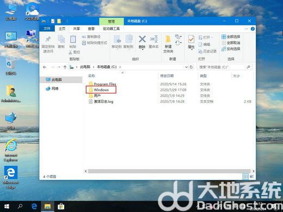Click the blue Help icon
Image resolution: width=283 pixels, height=212 pixels.
pyautogui.click(x=253, y=29)
